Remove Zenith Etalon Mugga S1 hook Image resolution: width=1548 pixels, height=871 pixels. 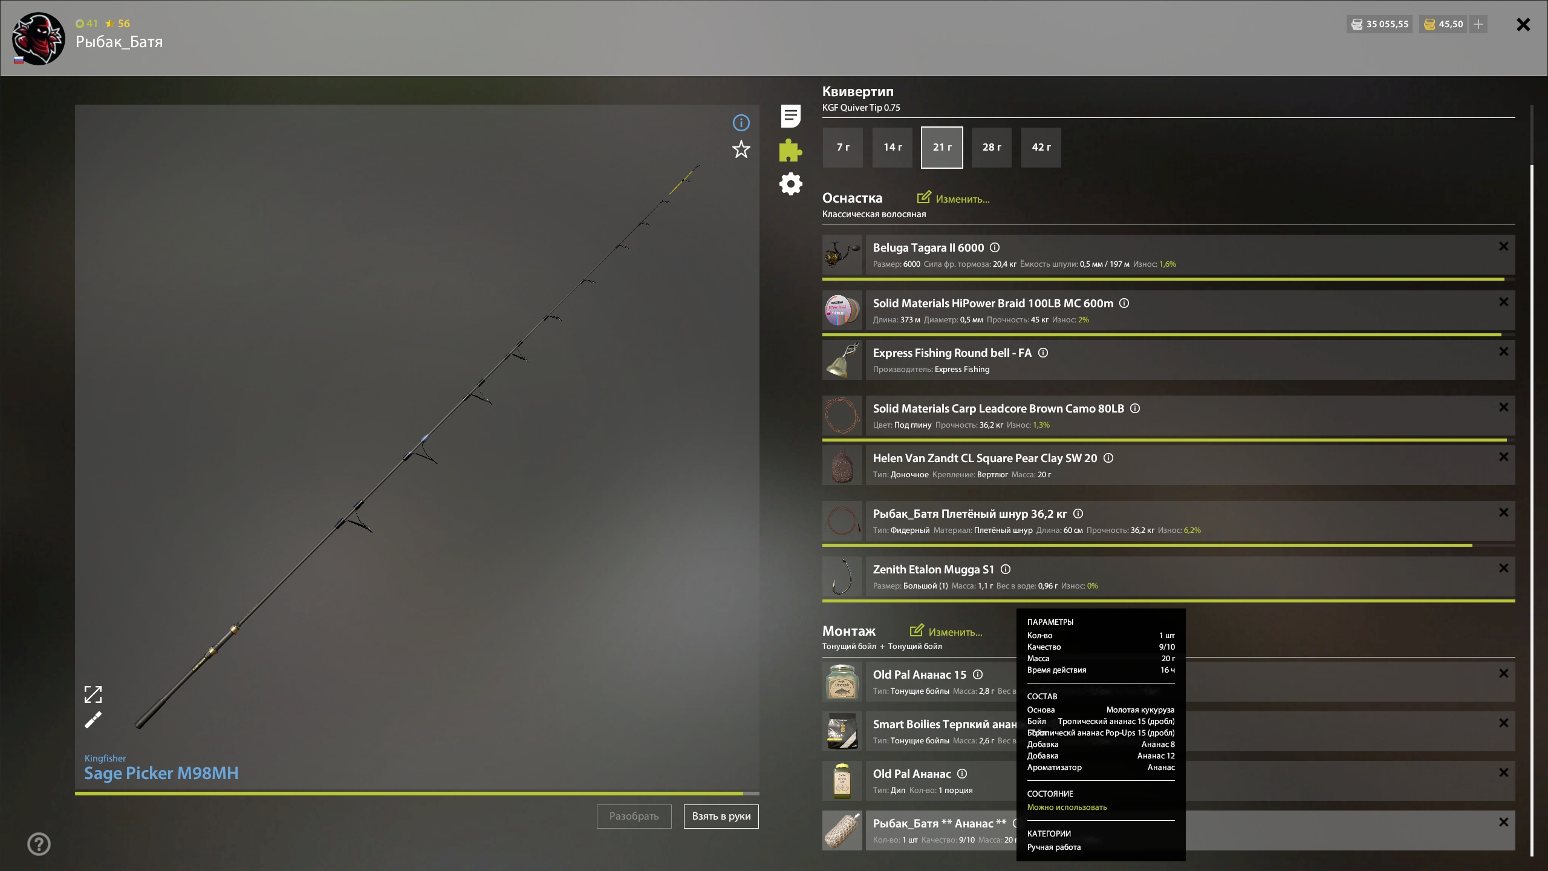pos(1503,568)
